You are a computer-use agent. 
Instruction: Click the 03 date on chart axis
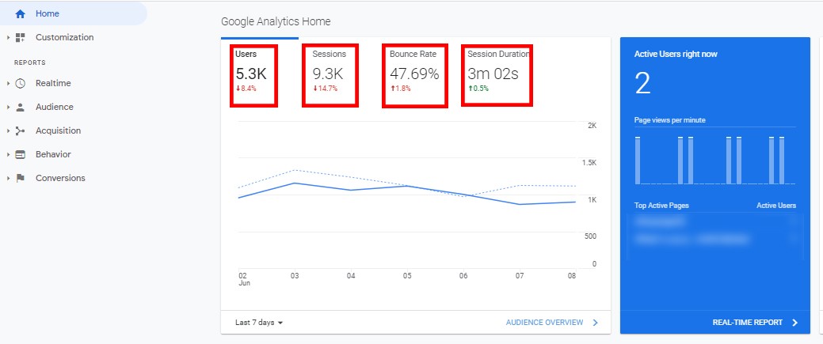(295, 275)
